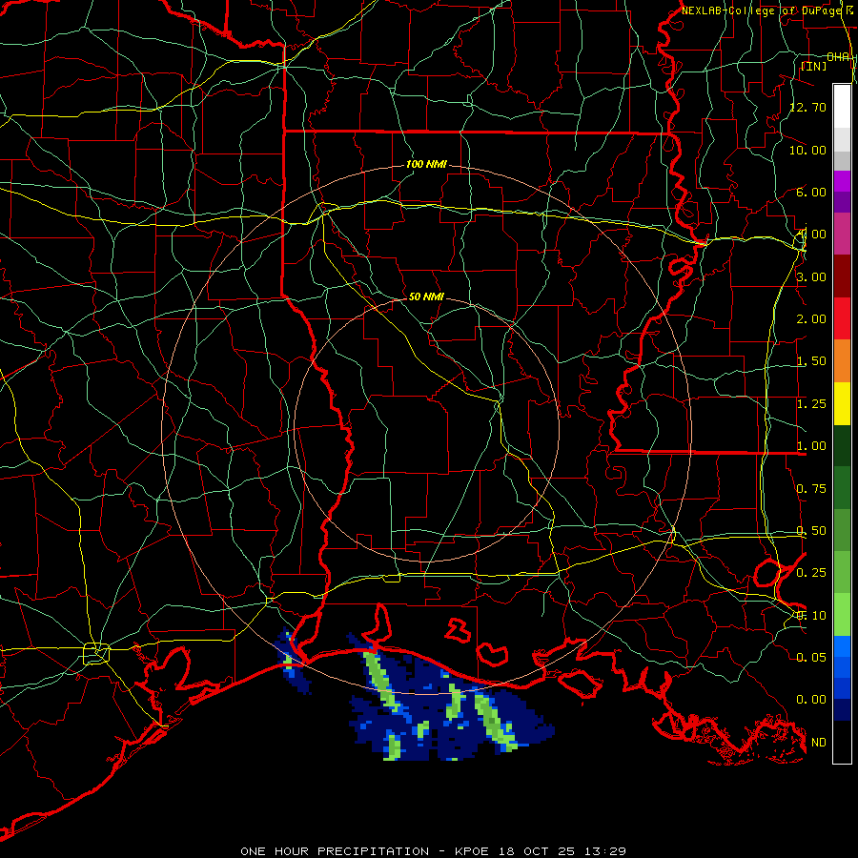Image resolution: width=858 pixels, height=858 pixels.
Task: Click the '1.25' legend value
Action: pos(811,404)
